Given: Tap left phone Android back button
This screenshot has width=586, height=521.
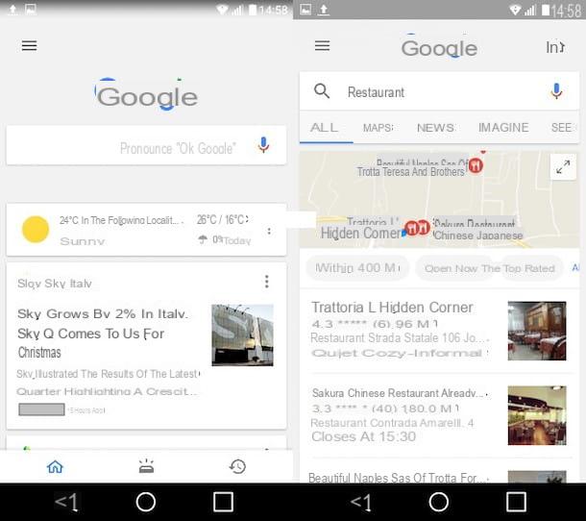Looking at the screenshot, I should [67, 502].
